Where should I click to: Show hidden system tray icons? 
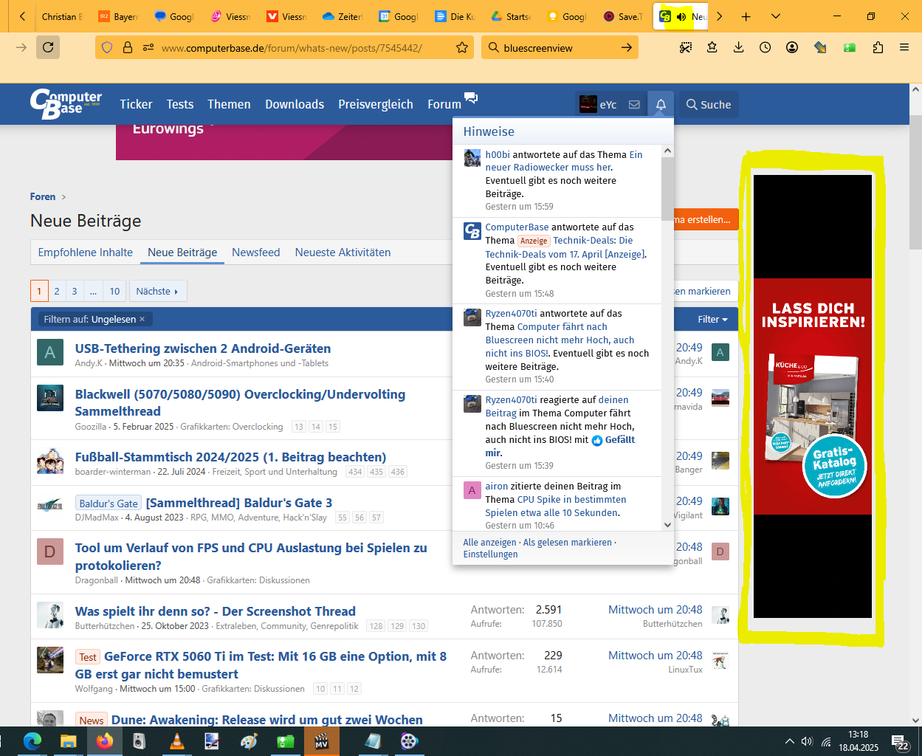pos(789,741)
